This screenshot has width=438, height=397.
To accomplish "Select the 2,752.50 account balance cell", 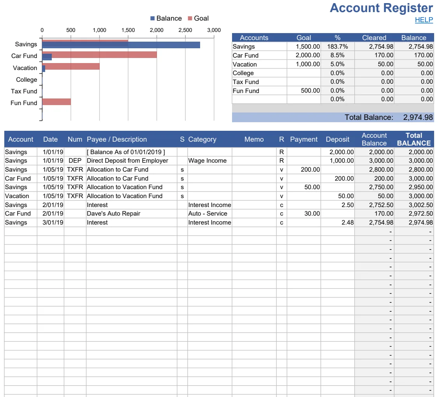I will click(374, 205).
